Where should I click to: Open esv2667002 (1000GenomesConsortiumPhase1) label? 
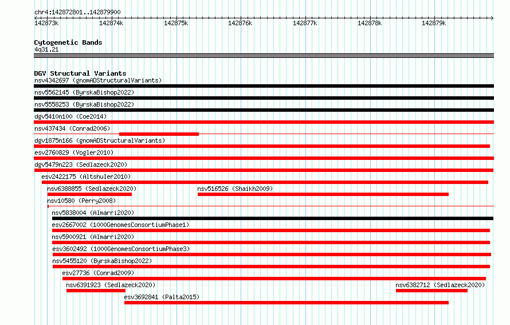click(x=120, y=225)
